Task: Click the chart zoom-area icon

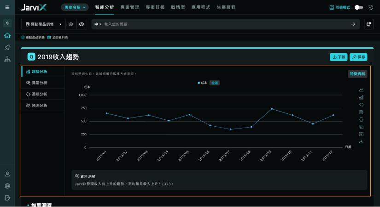Action: [361, 119]
